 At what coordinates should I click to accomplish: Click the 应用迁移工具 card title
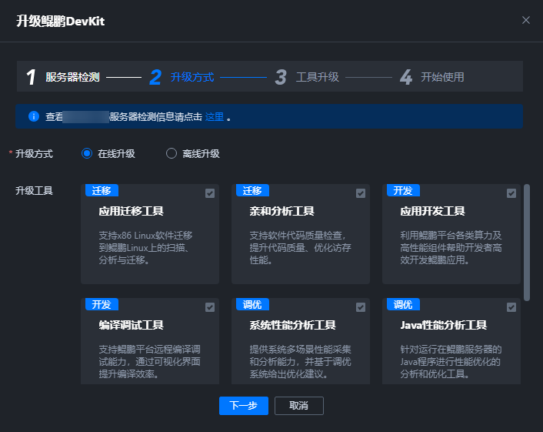pyautogui.click(x=131, y=211)
